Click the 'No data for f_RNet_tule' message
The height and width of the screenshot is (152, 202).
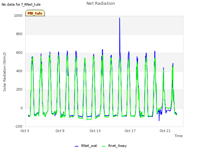click(x=21, y=4)
